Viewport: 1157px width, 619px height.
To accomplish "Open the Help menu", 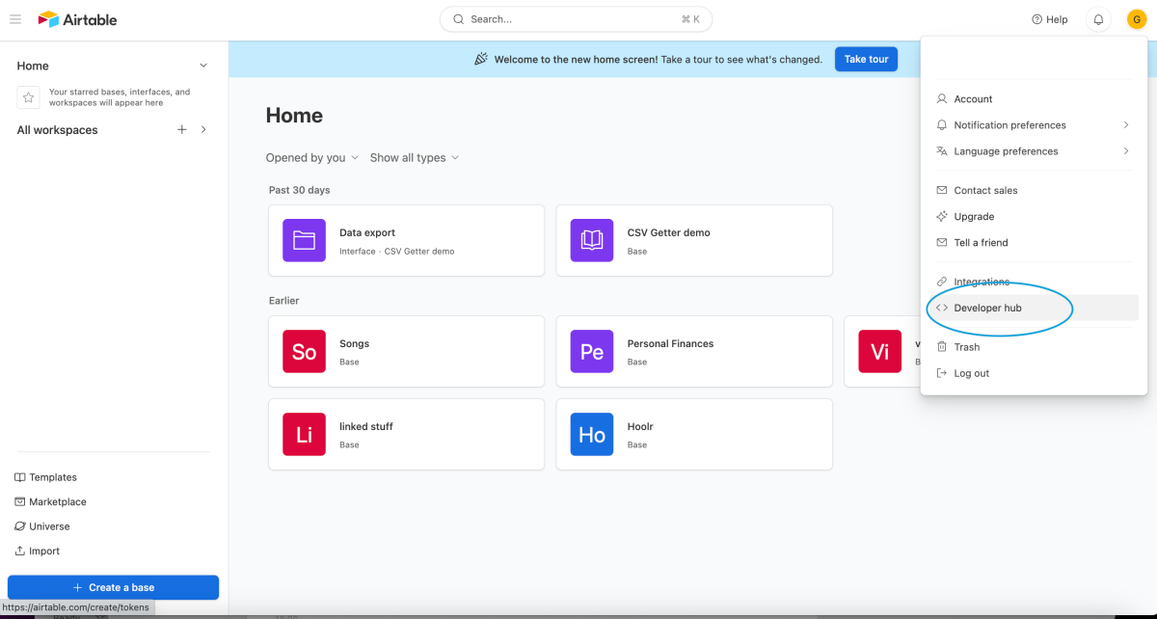I will pyautogui.click(x=1049, y=19).
